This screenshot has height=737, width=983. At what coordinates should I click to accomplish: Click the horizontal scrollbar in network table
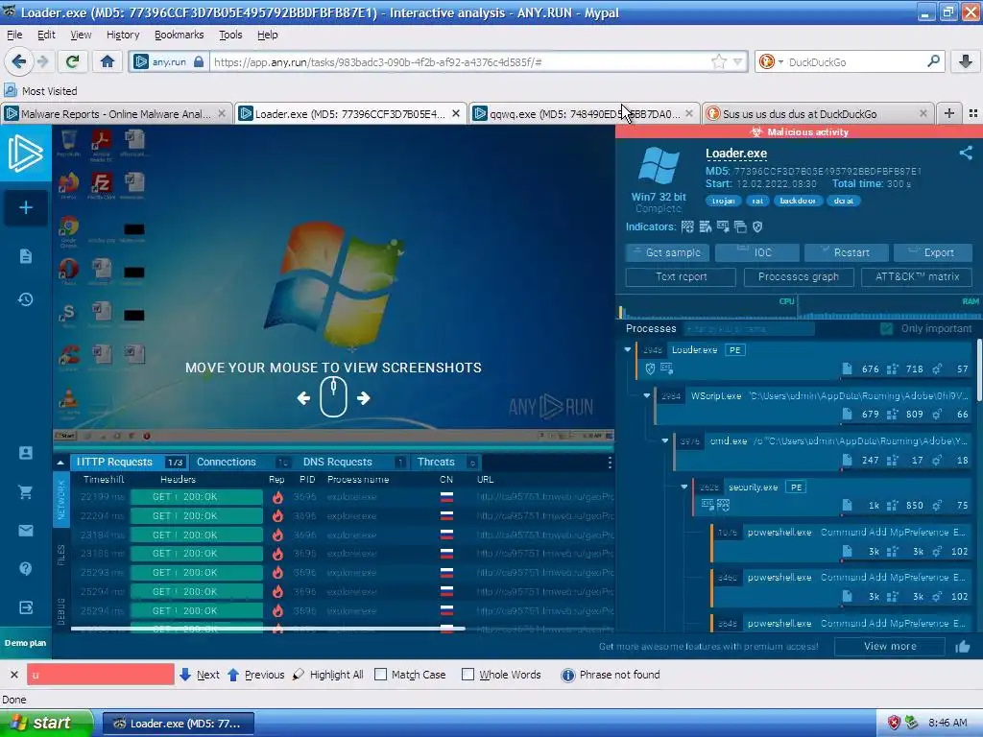click(x=268, y=629)
